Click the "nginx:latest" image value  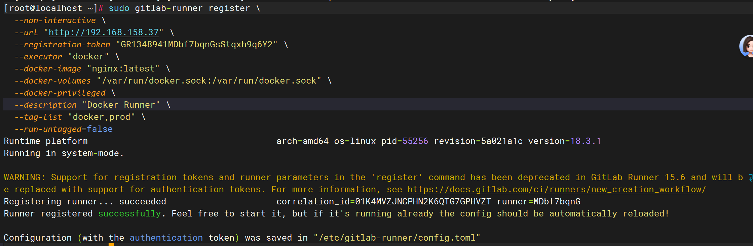[123, 69]
